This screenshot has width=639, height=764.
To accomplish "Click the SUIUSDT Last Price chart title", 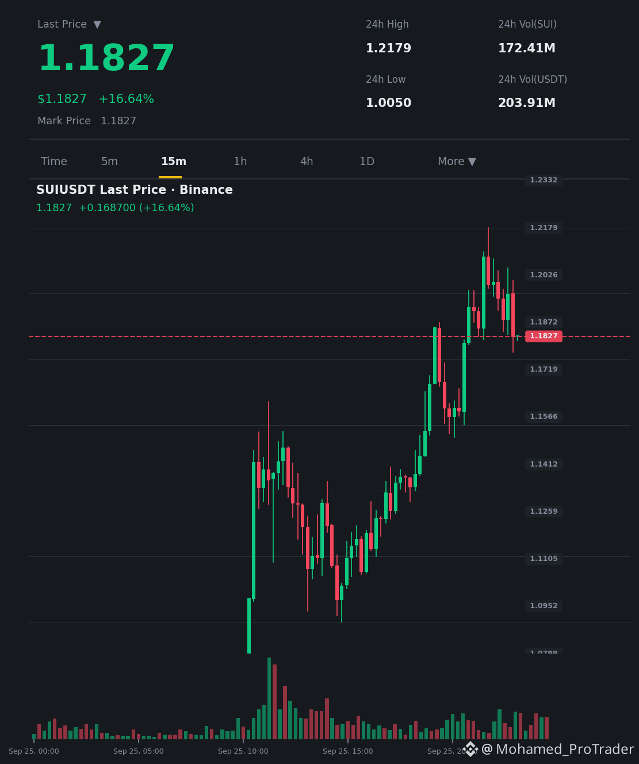I will (135, 190).
